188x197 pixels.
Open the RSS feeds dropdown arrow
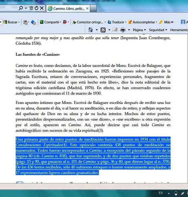[x=109, y=30]
